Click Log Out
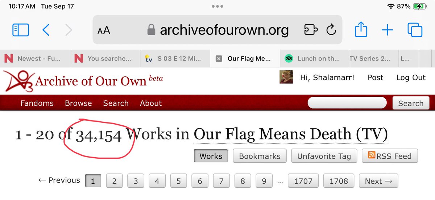The image size is (435, 200). tap(411, 78)
